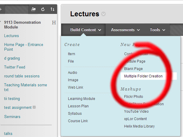Go to the Twitter Feed sidebar link

coord(14,67)
